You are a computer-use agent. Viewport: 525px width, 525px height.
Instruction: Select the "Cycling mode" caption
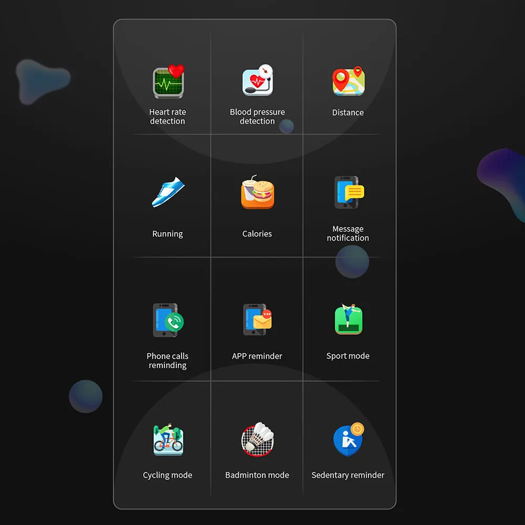pos(167,476)
